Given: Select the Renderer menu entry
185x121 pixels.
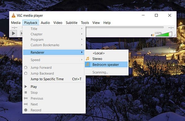Looking at the screenshot, I should [x=54, y=52].
